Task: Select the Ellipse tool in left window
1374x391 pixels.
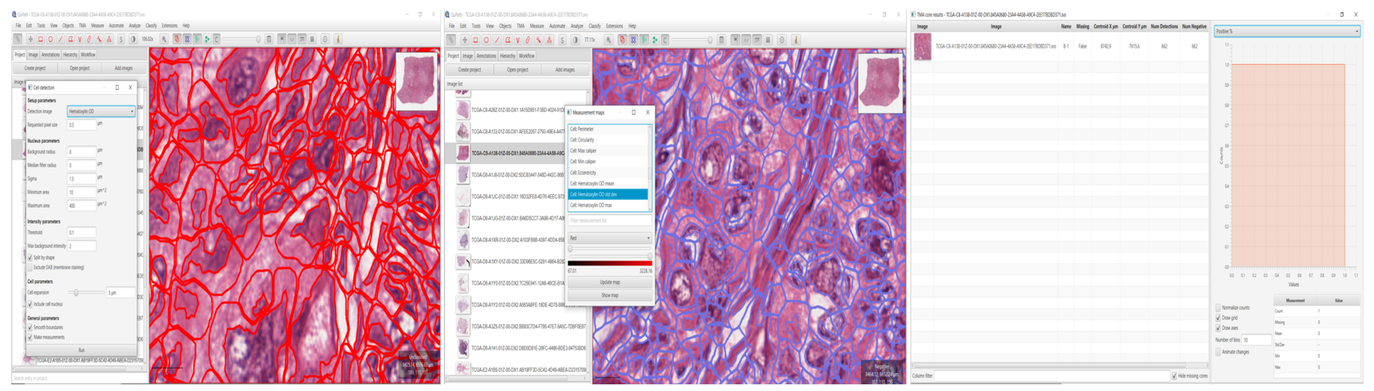Action: tap(51, 39)
